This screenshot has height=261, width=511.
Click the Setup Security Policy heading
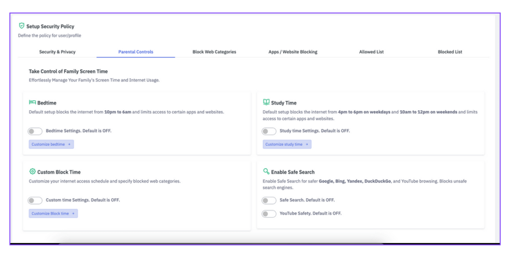(50, 26)
